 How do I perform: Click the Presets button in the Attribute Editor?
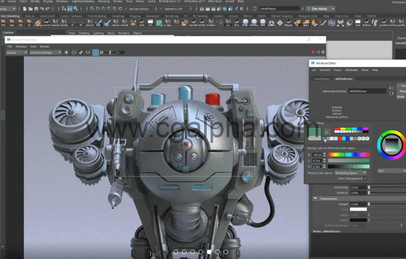point(402,91)
